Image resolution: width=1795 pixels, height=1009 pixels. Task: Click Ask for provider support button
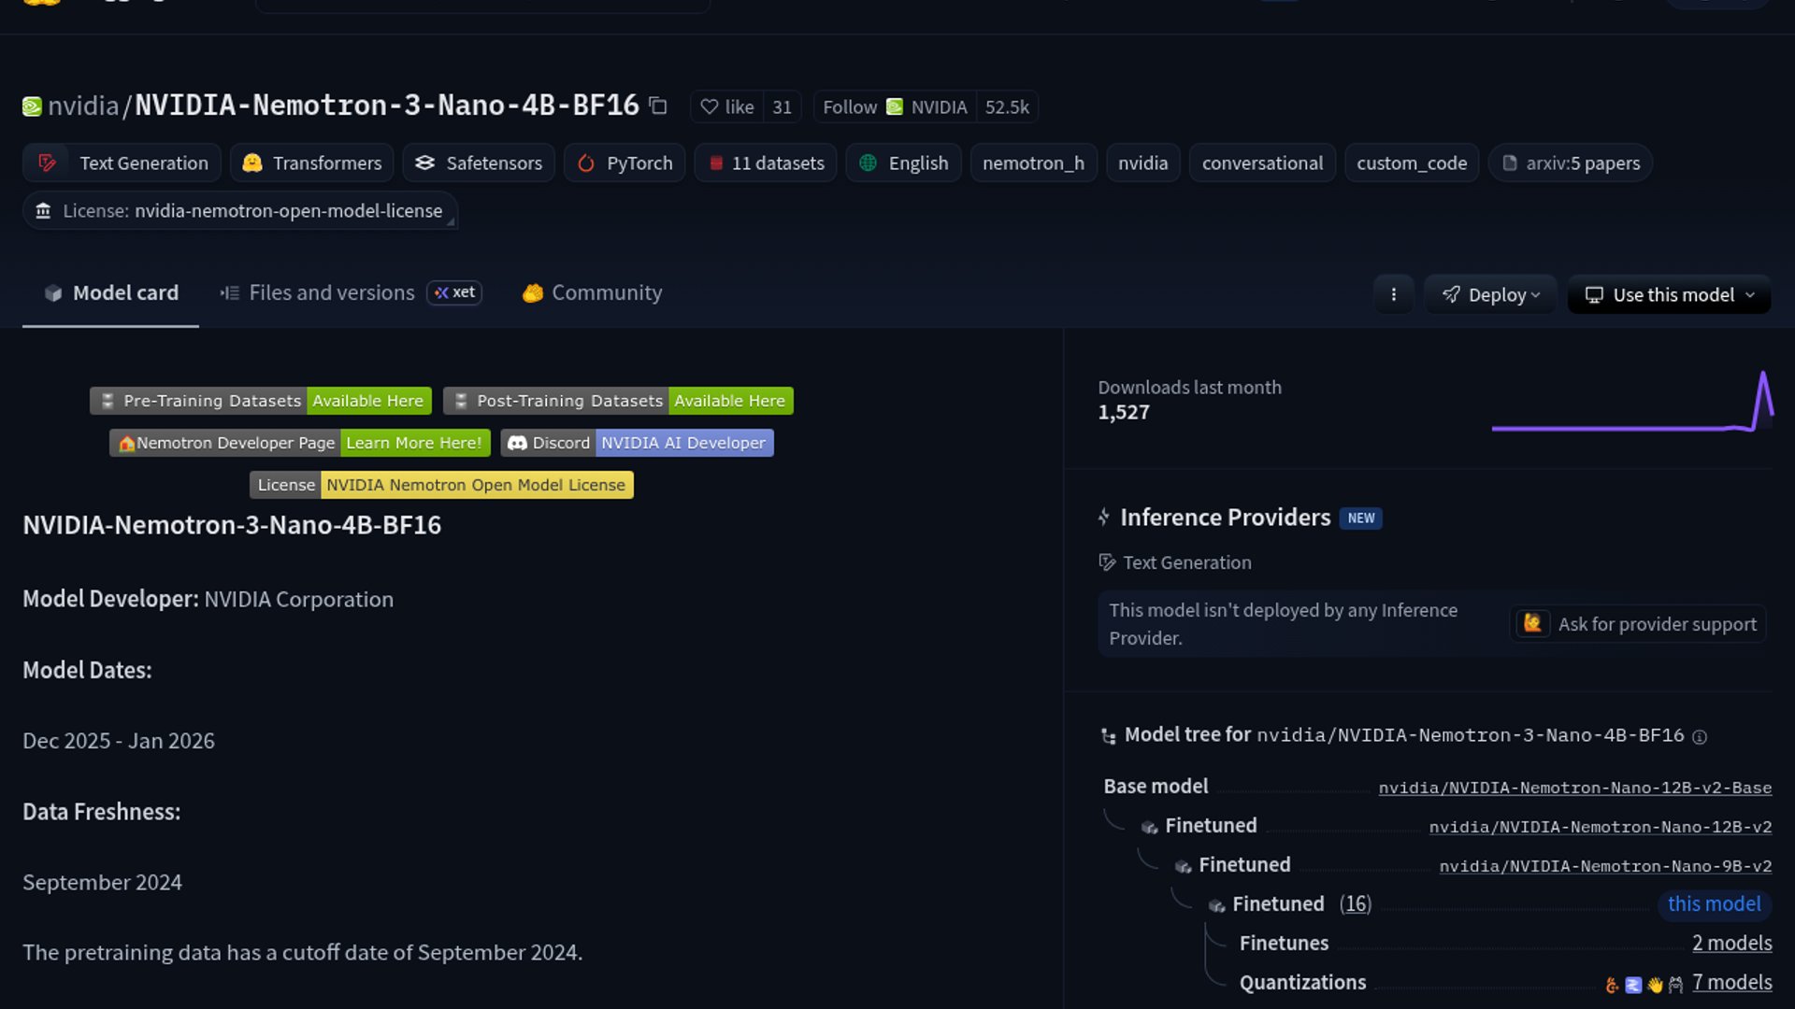(x=1638, y=624)
